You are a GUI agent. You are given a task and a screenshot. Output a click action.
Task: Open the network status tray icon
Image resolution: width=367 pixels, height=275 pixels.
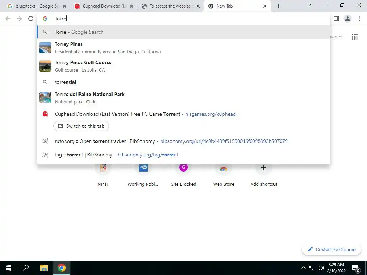[x=312, y=268]
